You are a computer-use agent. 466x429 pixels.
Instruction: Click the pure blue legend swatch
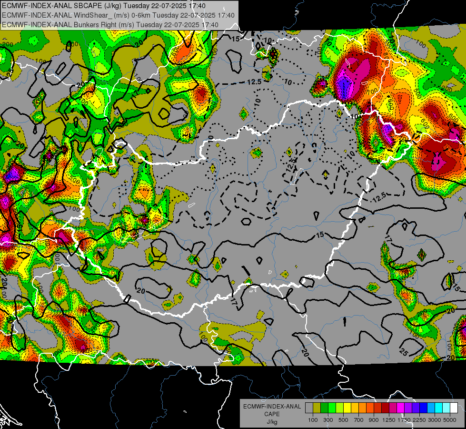click(x=424, y=408)
